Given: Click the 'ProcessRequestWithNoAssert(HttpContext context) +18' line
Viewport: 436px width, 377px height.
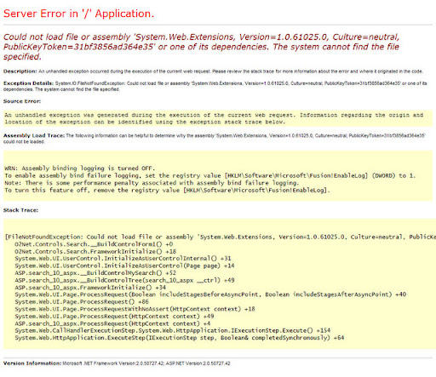Looking at the screenshot, I should pyautogui.click(x=135, y=309).
